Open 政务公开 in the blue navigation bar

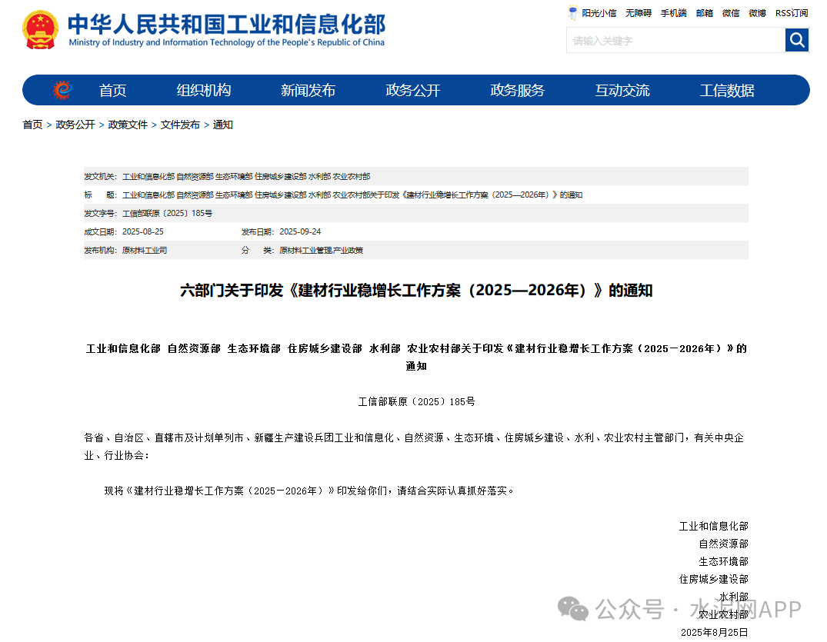[x=412, y=90]
